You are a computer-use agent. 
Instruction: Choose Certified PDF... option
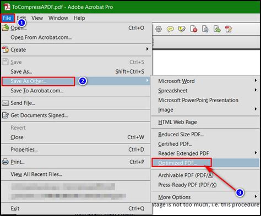coord(205,144)
